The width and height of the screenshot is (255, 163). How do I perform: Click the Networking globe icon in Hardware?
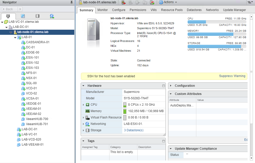tap(87, 124)
